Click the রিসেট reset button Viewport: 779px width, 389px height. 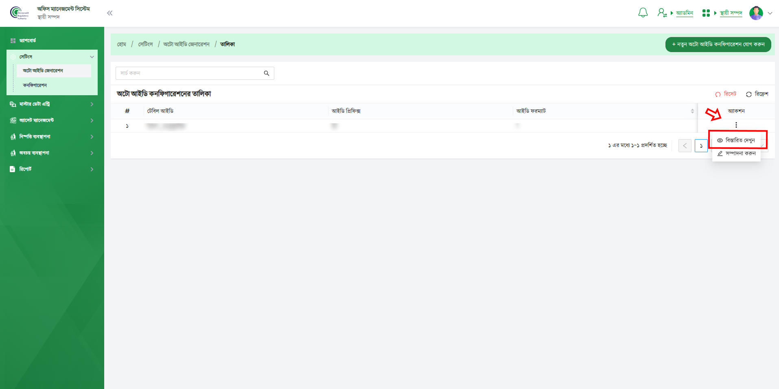(726, 94)
